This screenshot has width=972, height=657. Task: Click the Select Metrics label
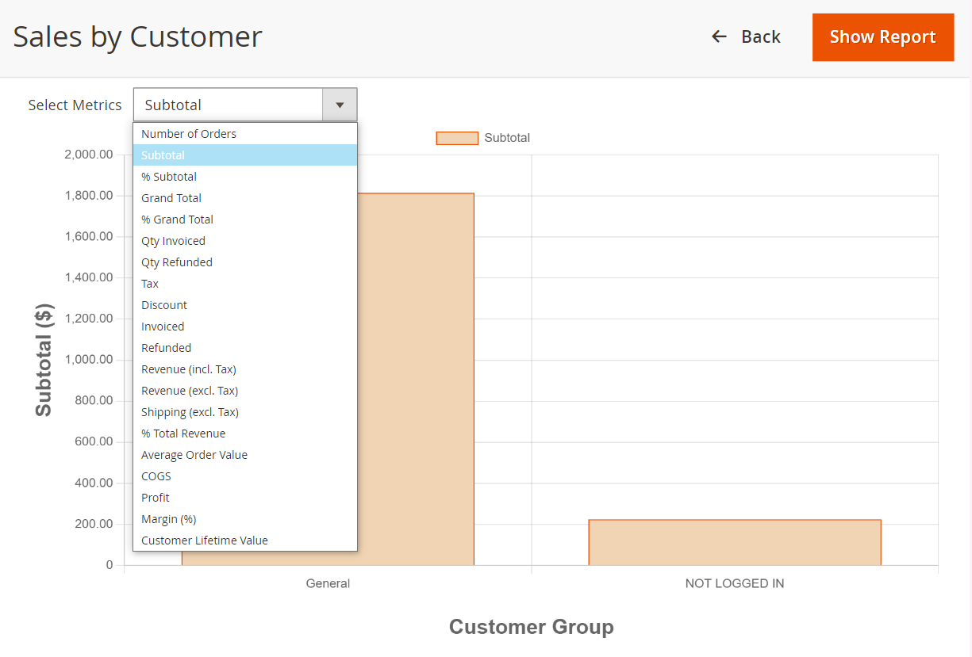tap(75, 105)
